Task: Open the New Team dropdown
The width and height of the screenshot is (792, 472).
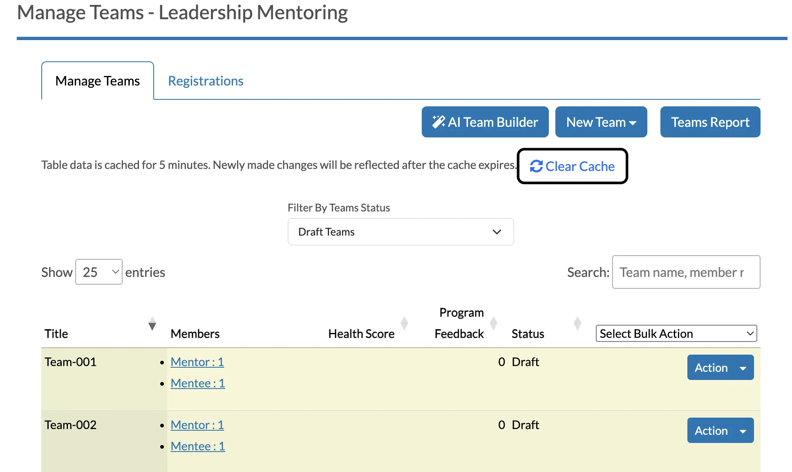Action: 601,122
